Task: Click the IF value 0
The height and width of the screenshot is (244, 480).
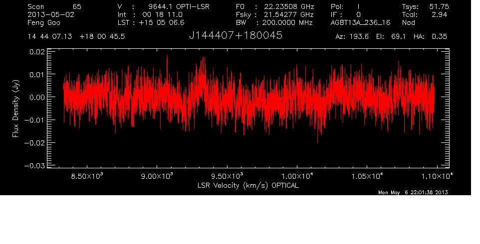Action: (358, 14)
